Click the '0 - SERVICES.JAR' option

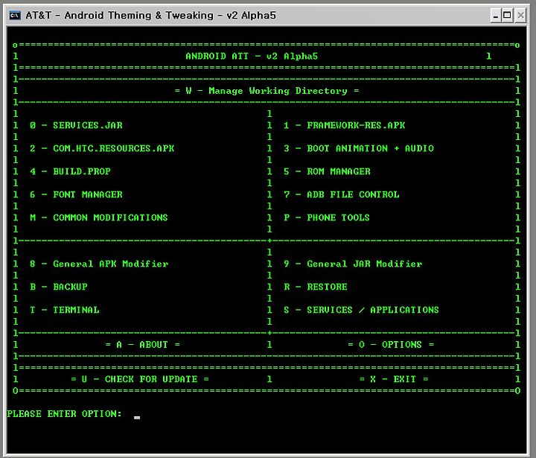point(76,126)
